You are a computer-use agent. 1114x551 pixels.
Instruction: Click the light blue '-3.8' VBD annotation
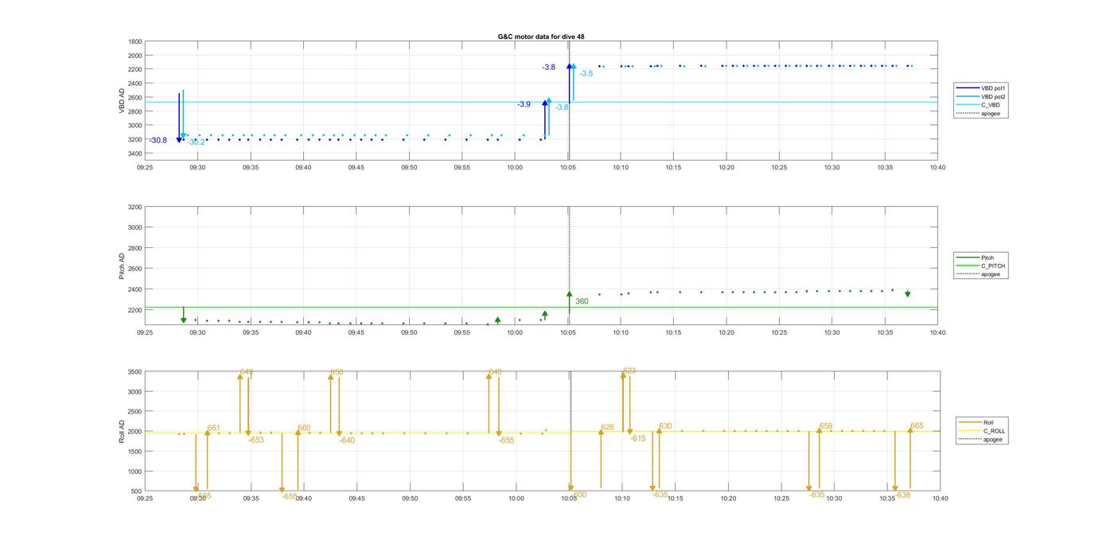click(562, 107)
